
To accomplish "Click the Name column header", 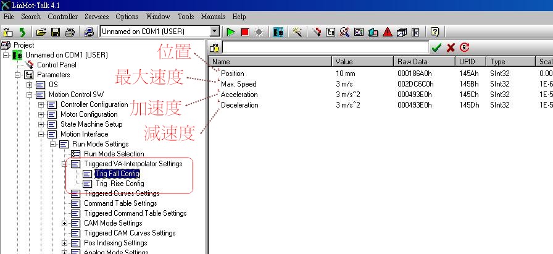I will pyautogui.click(x=270, y=61).
